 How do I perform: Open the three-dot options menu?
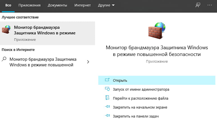point(209,5)
